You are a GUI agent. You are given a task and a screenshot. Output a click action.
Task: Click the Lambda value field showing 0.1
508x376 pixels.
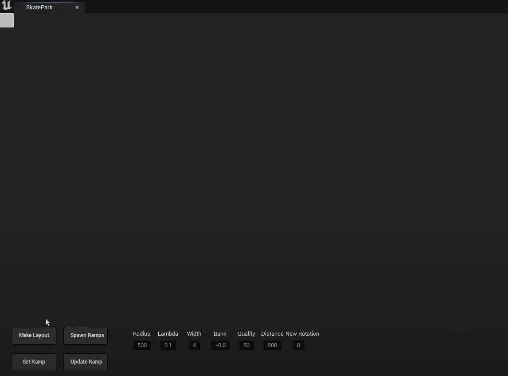[x=168, y=345]
